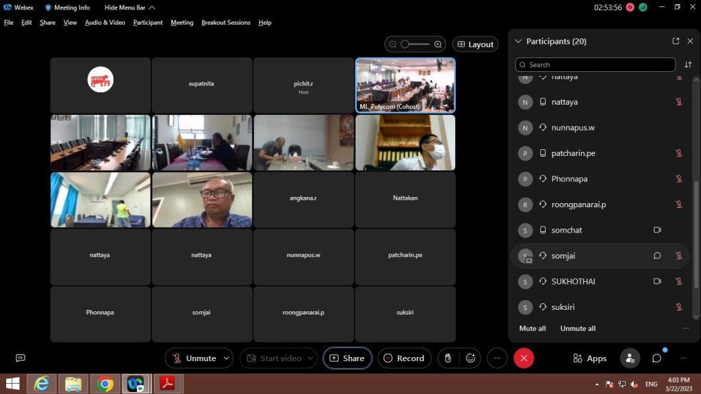Click the zoom in magnifier icon
701x394 pixels.
click(438, 44)
